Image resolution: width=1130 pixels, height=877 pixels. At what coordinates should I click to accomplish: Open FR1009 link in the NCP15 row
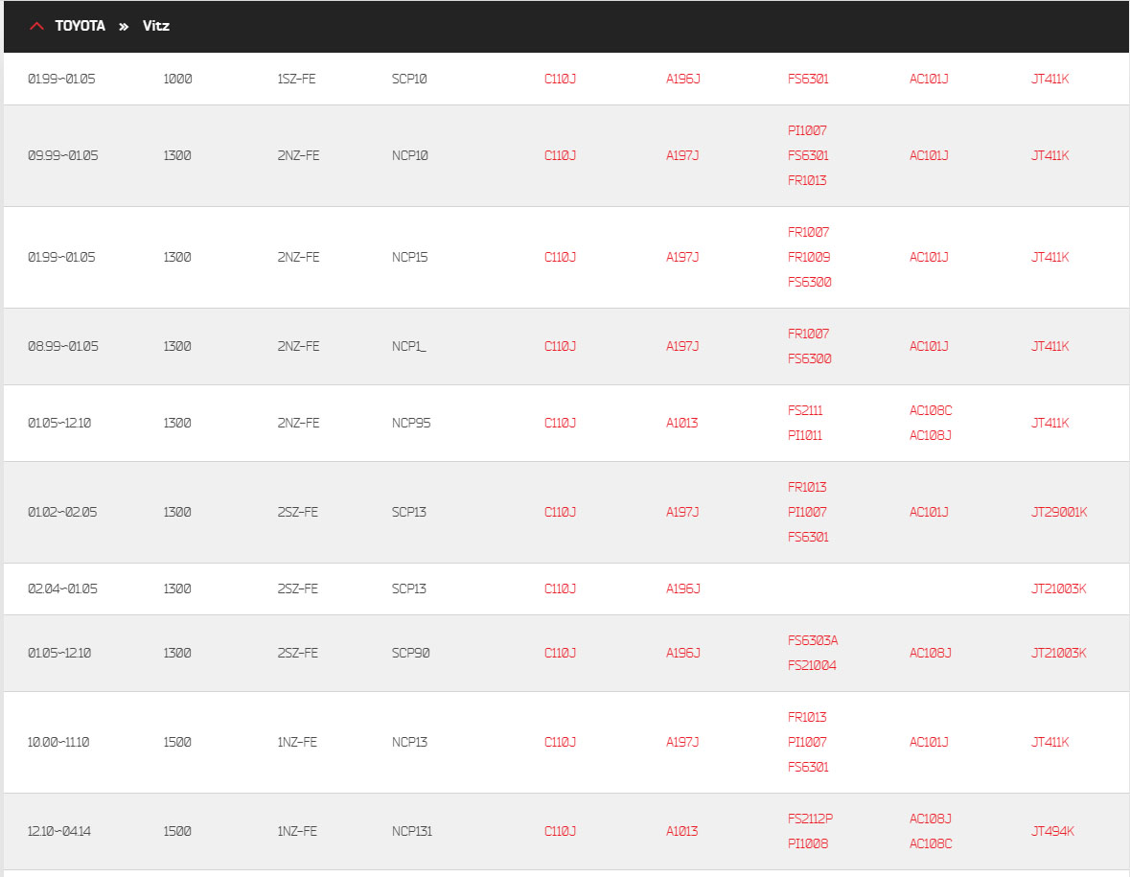coord(809,257)
